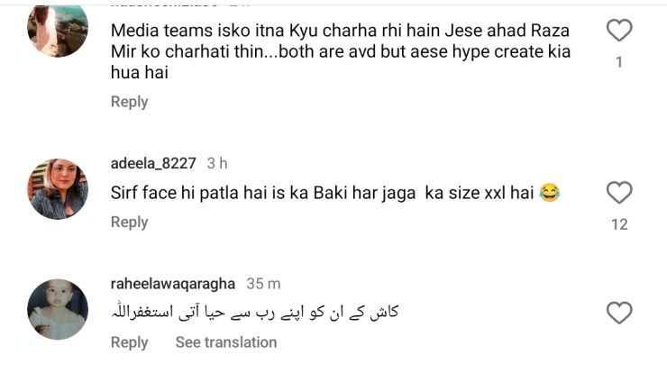Select the 'Sirf face hi patla hai' comment text
The image size is (667, 382).
tap(323, 193)
